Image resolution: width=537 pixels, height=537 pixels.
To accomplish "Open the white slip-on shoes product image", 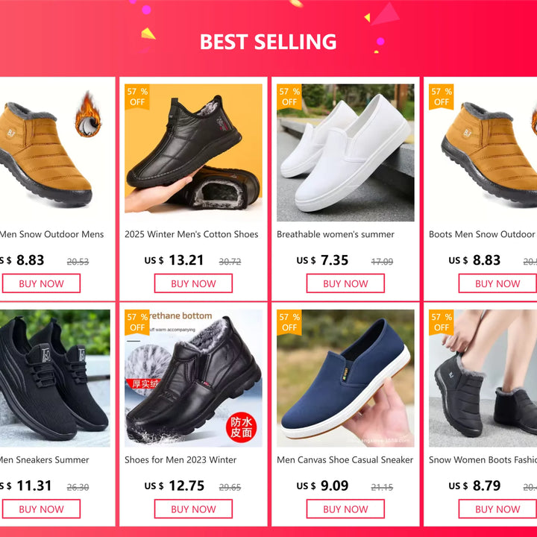I will pos(345,153).
